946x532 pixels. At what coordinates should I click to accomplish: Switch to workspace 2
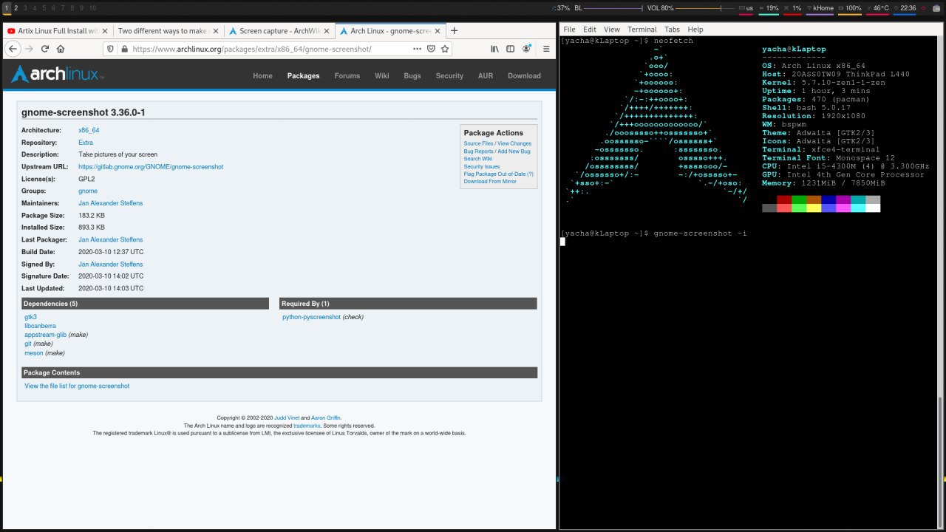(16, 7)
